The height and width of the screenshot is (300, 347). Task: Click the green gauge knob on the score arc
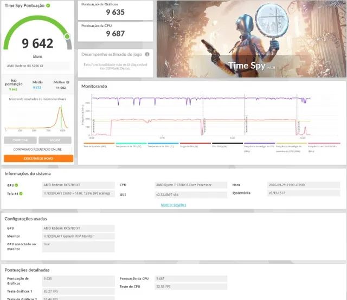coord(67,36)
